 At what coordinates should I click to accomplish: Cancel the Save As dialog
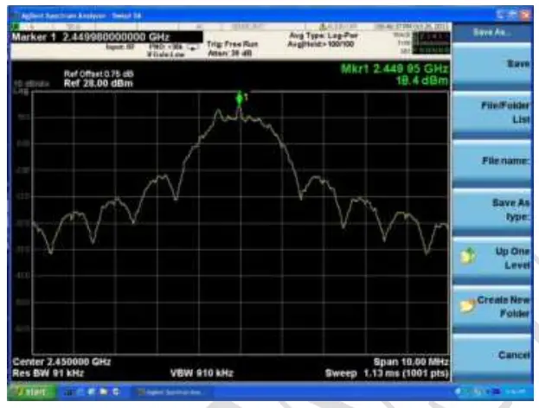point(491,355)
